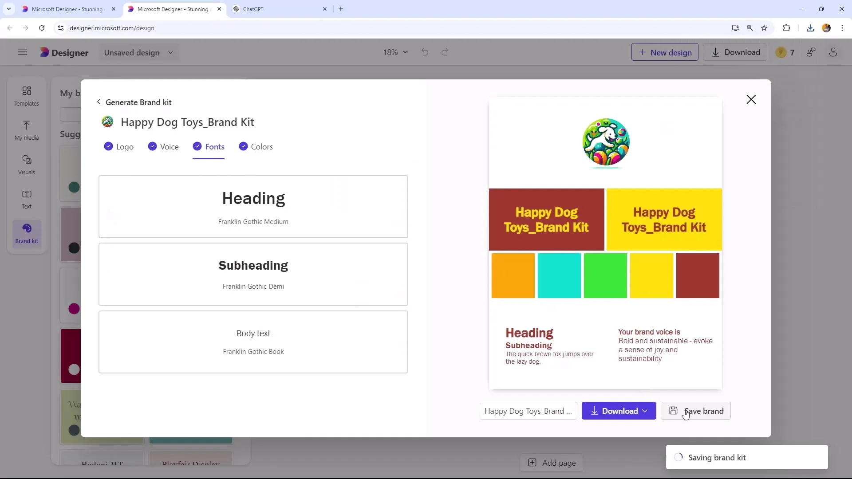
Task: Switch to the Voice tab
Action: coord(163,147)
